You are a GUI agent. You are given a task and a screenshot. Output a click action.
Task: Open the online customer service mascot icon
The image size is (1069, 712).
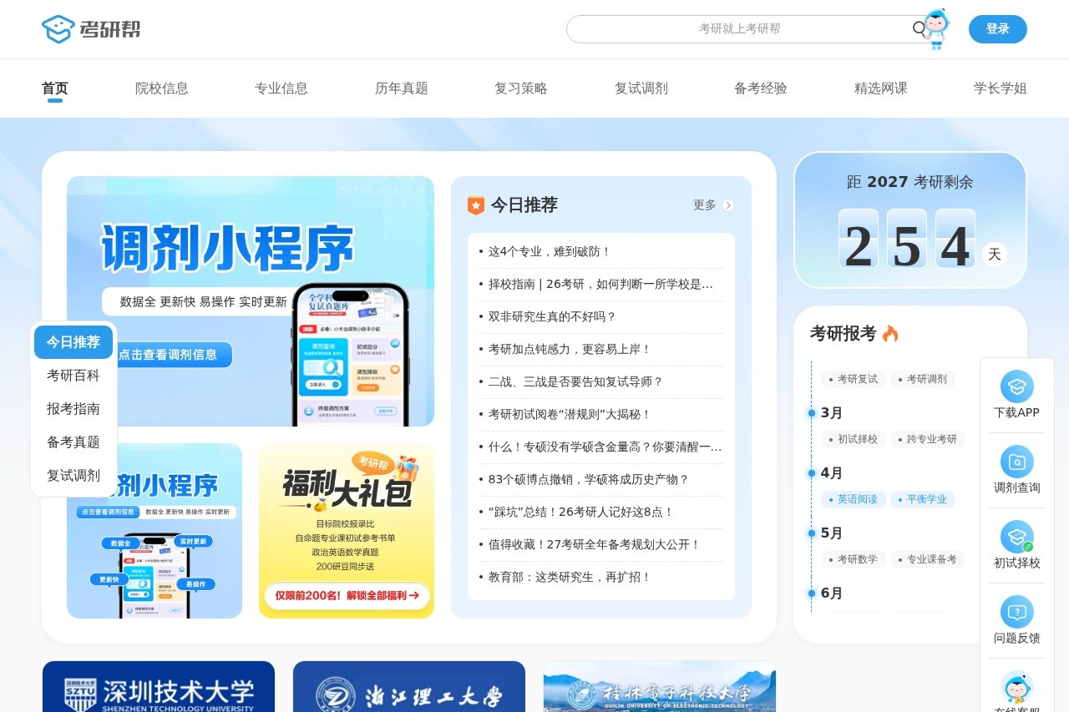(1017, 687)
